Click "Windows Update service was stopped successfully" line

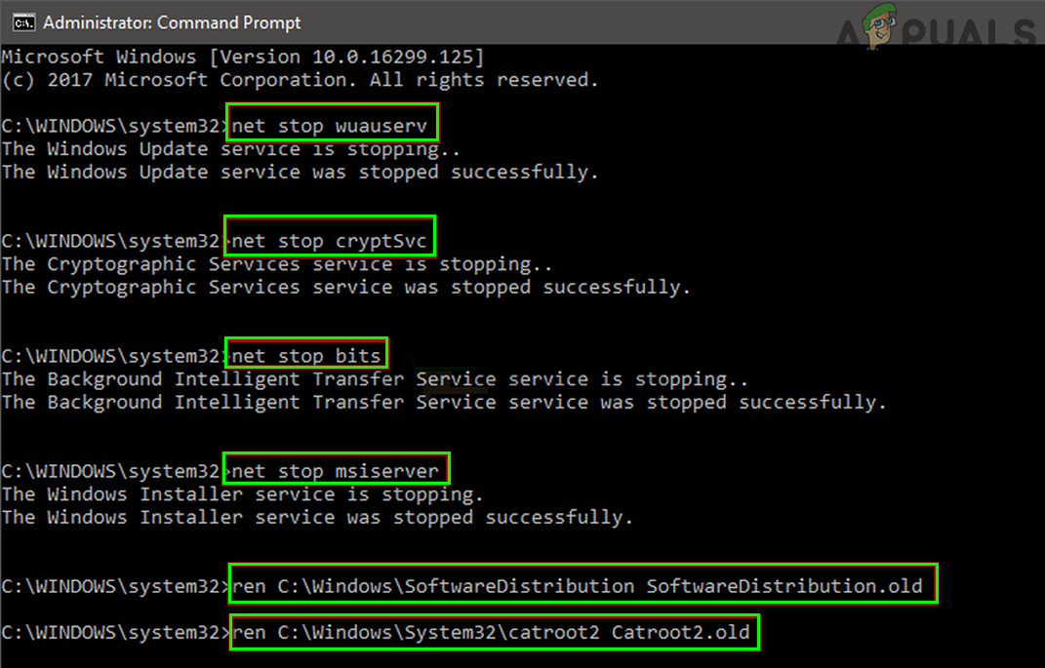pos(300,173)
